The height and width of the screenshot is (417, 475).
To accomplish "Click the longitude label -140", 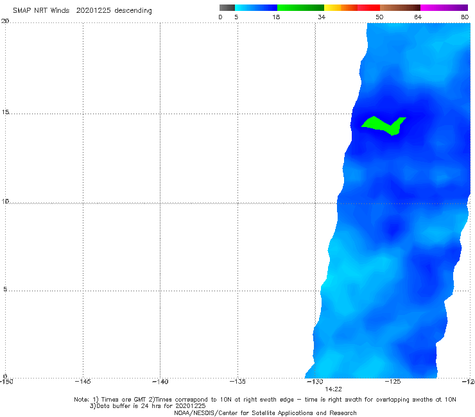I will [160, 382].
